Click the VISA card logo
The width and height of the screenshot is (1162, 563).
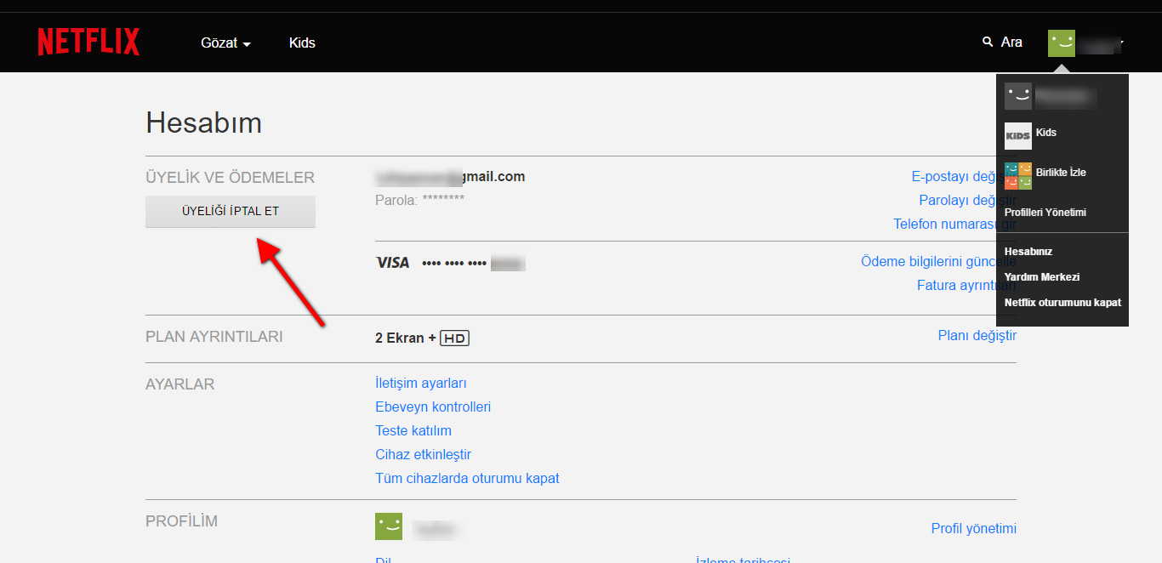click(x=392, y=263)
